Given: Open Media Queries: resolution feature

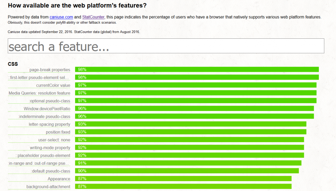Looking at the screenshot, I should [x=39, y=93].
